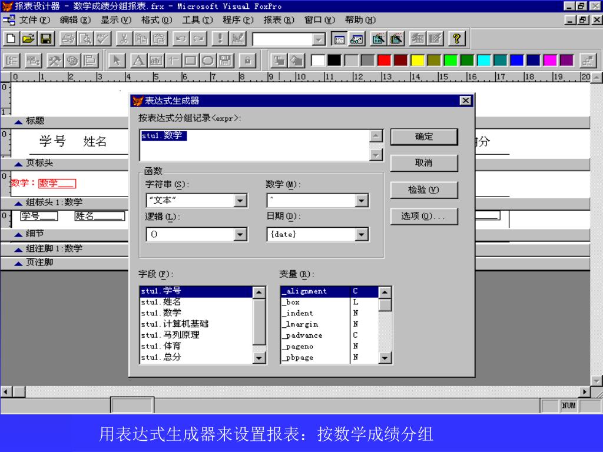The width and height of the screenshot is (603, 452).
Task: Select the Line drawing tool
Action: click(173, 61)
